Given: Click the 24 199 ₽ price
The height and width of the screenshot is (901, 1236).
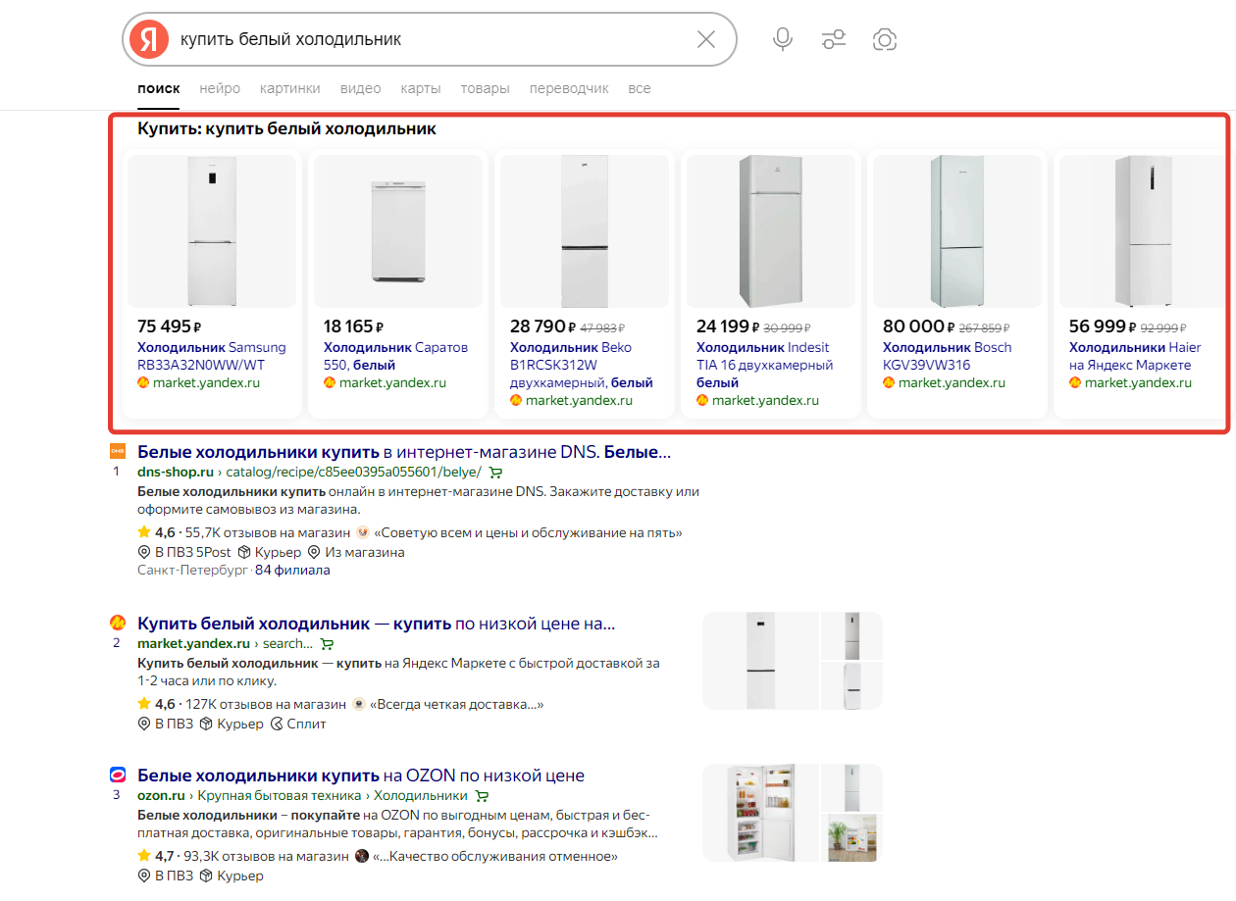Looking at the screenshot, I should (729, 326).
